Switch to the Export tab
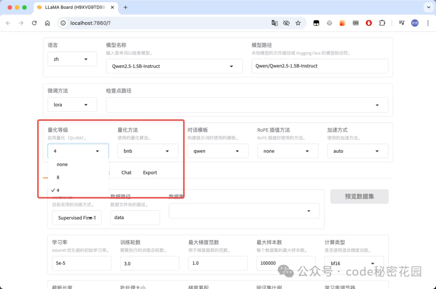436x289 pixels. click(x=149, y=172)
